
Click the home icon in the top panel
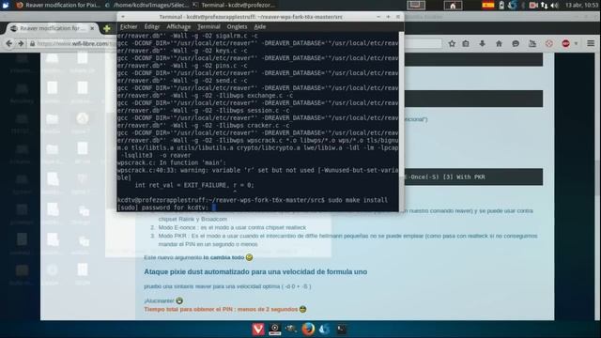tap(453, 6)
